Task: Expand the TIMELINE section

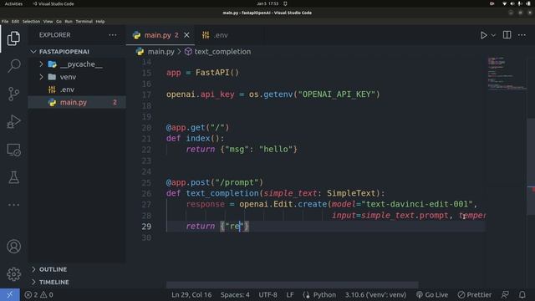Action: tap(53, 282)
